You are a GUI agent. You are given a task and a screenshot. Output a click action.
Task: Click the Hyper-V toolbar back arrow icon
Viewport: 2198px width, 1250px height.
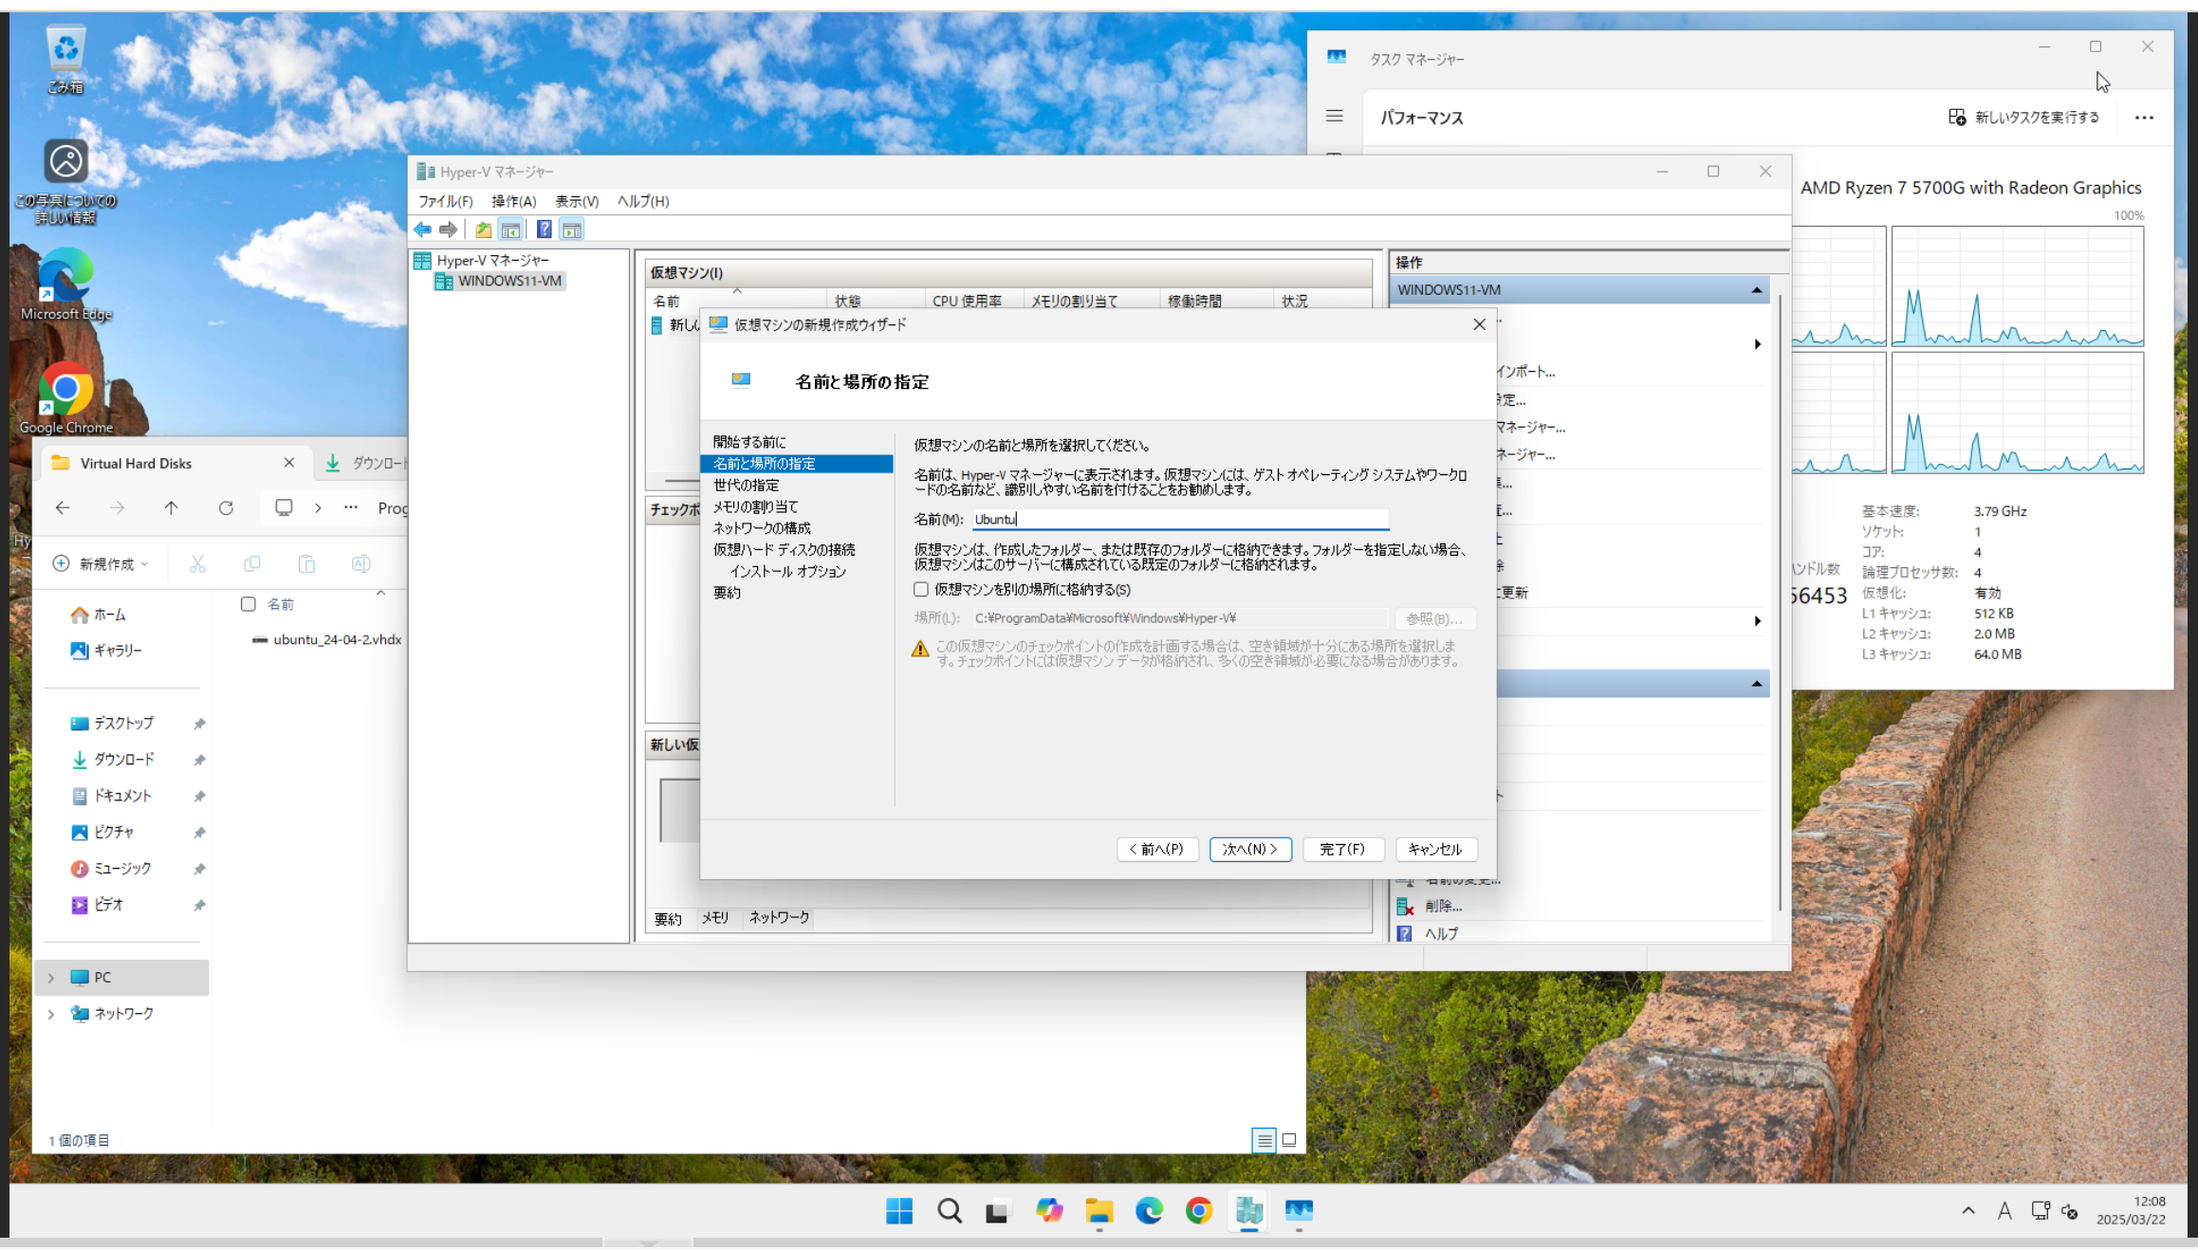point(423,230)
